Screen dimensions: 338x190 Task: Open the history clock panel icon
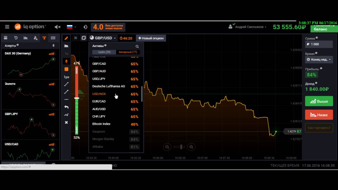coord(16,38)
